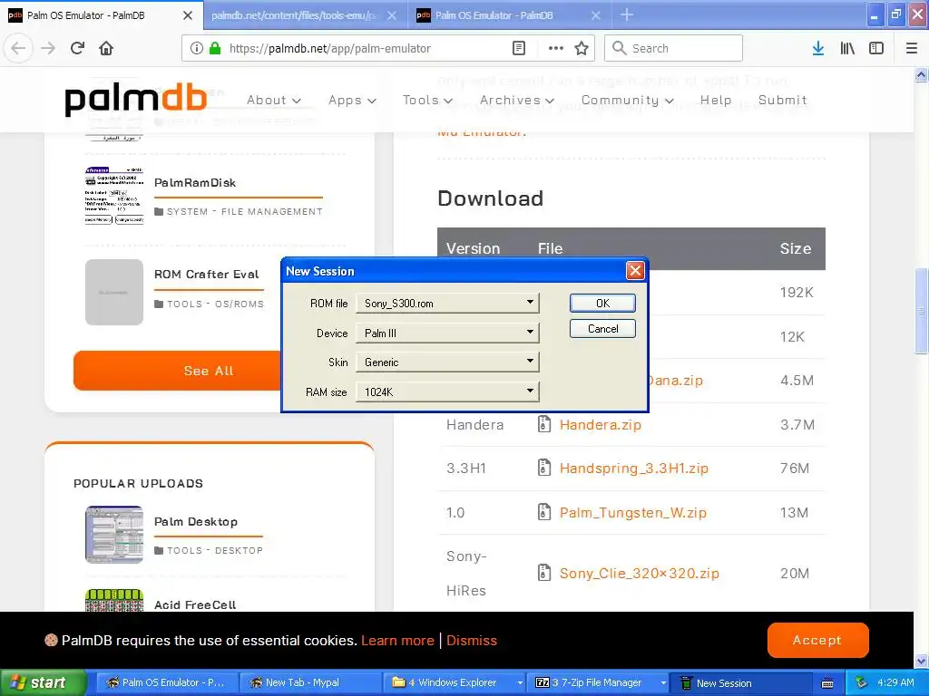Download Handera.zip link

click(x=601, y=424)
